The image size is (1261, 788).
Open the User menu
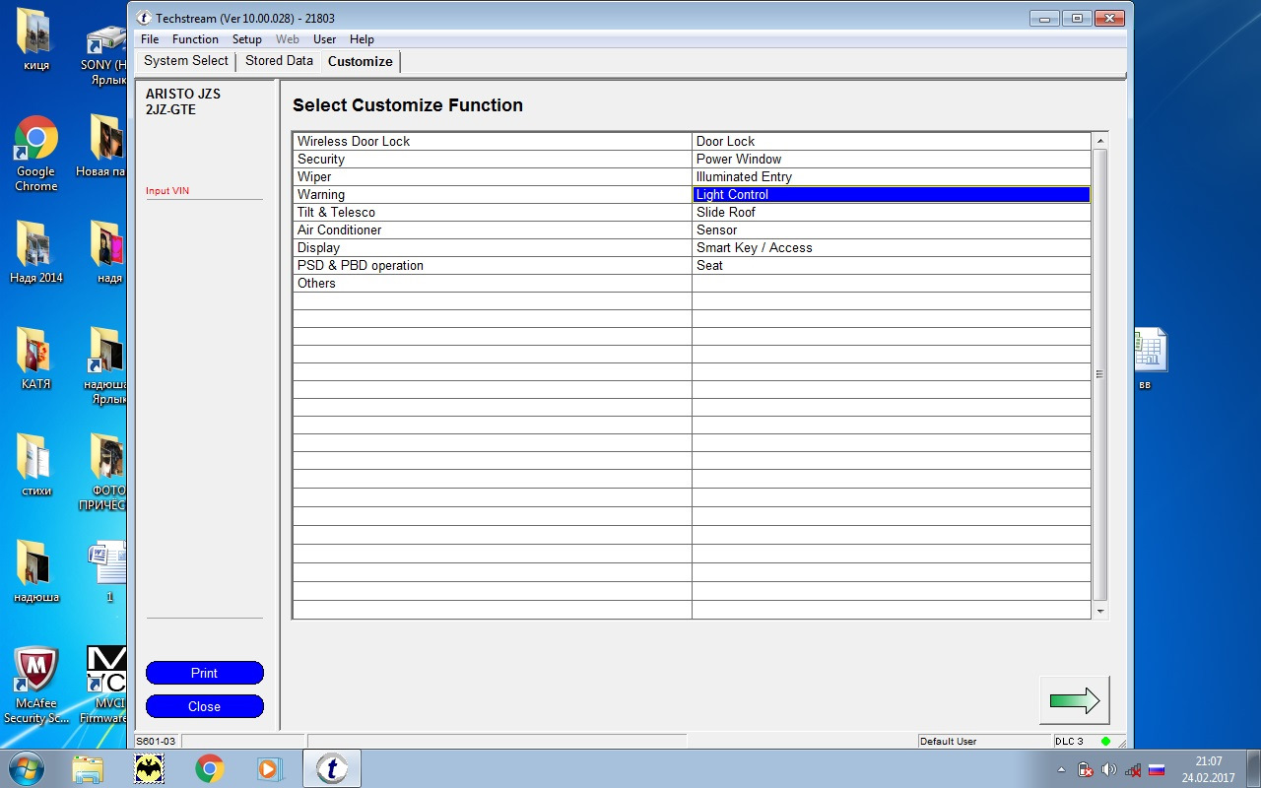[324, 39]
